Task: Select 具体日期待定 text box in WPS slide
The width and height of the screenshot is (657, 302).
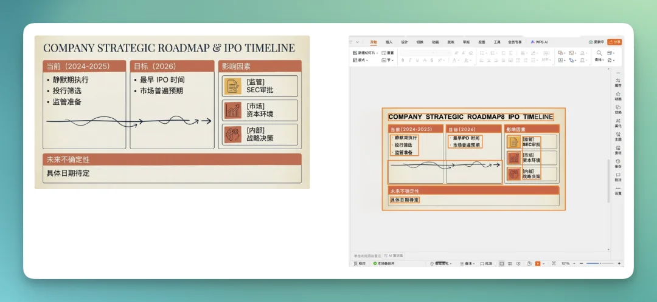Action: click(405, 200)
